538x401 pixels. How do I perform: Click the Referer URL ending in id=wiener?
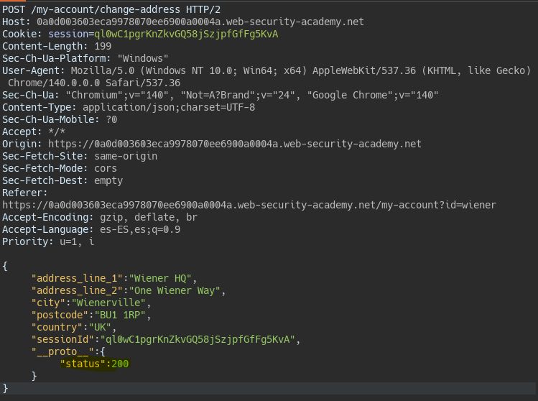249,205
